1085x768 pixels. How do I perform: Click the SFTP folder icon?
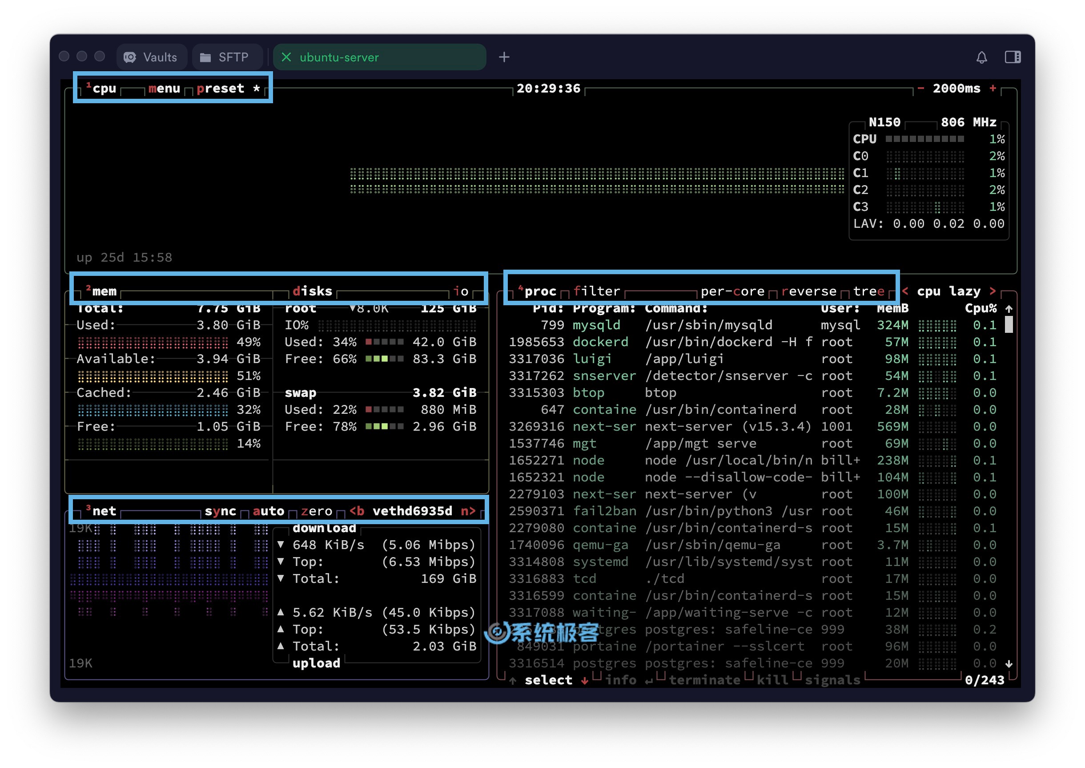pos(205,57)
